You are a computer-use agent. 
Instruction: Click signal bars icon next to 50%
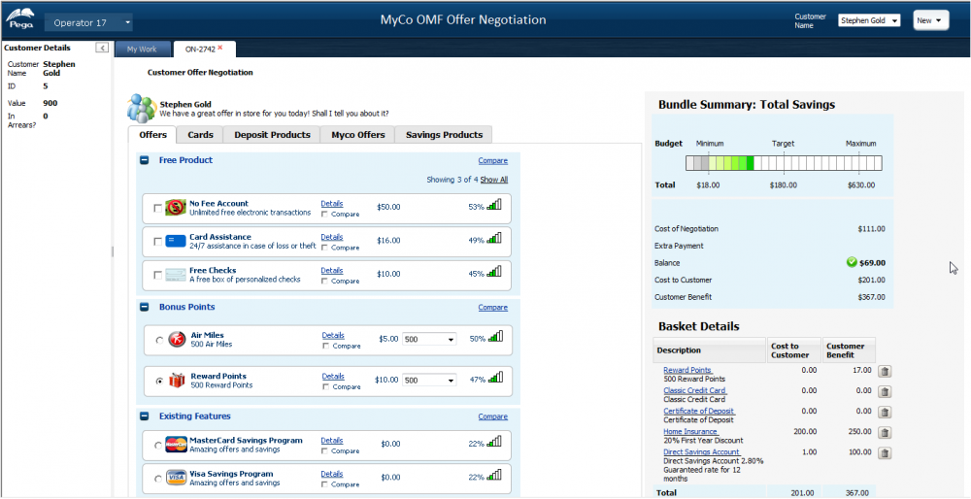click(x=495, y=337)
